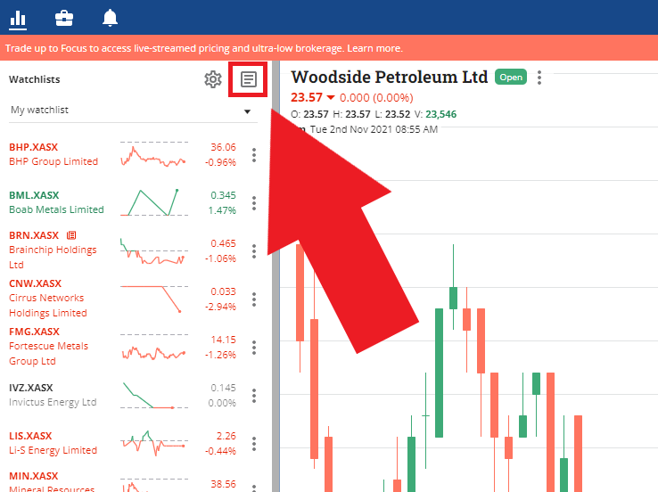
Task: Select IVZ.XASX ticker in watchlist
Action: coord(31,388)
